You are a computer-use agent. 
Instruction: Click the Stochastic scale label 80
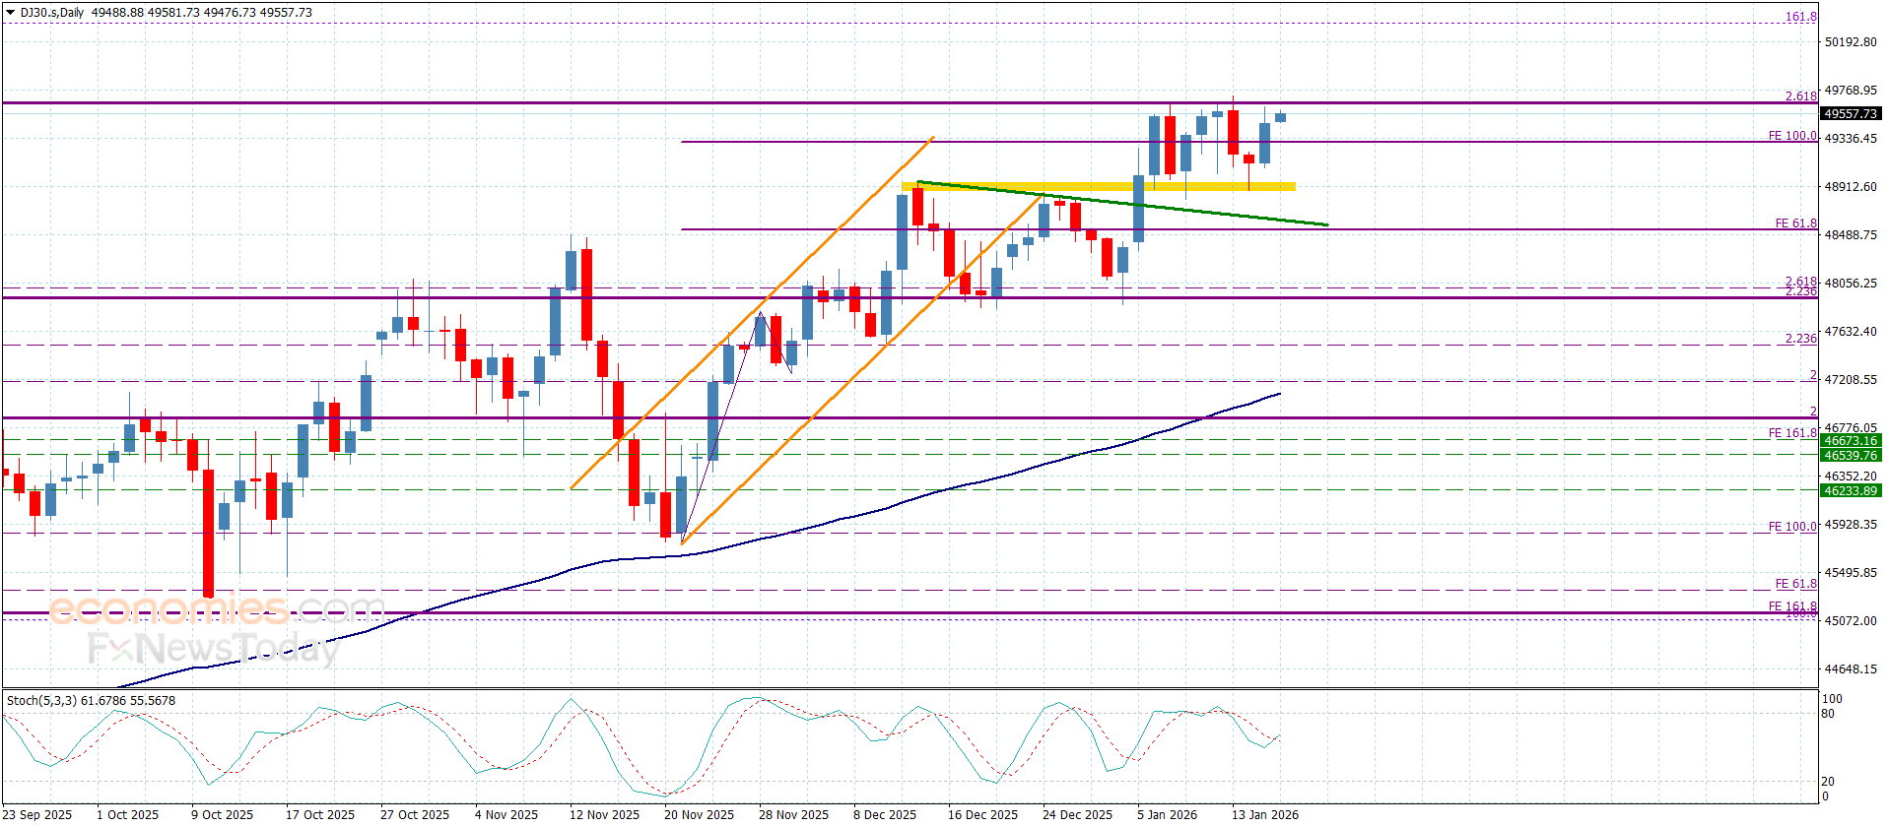[x=1828, y=714]
